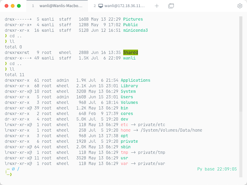Click the miniconda3 directory name
This screenshot has width=247, height=185.
pos(136,30)
